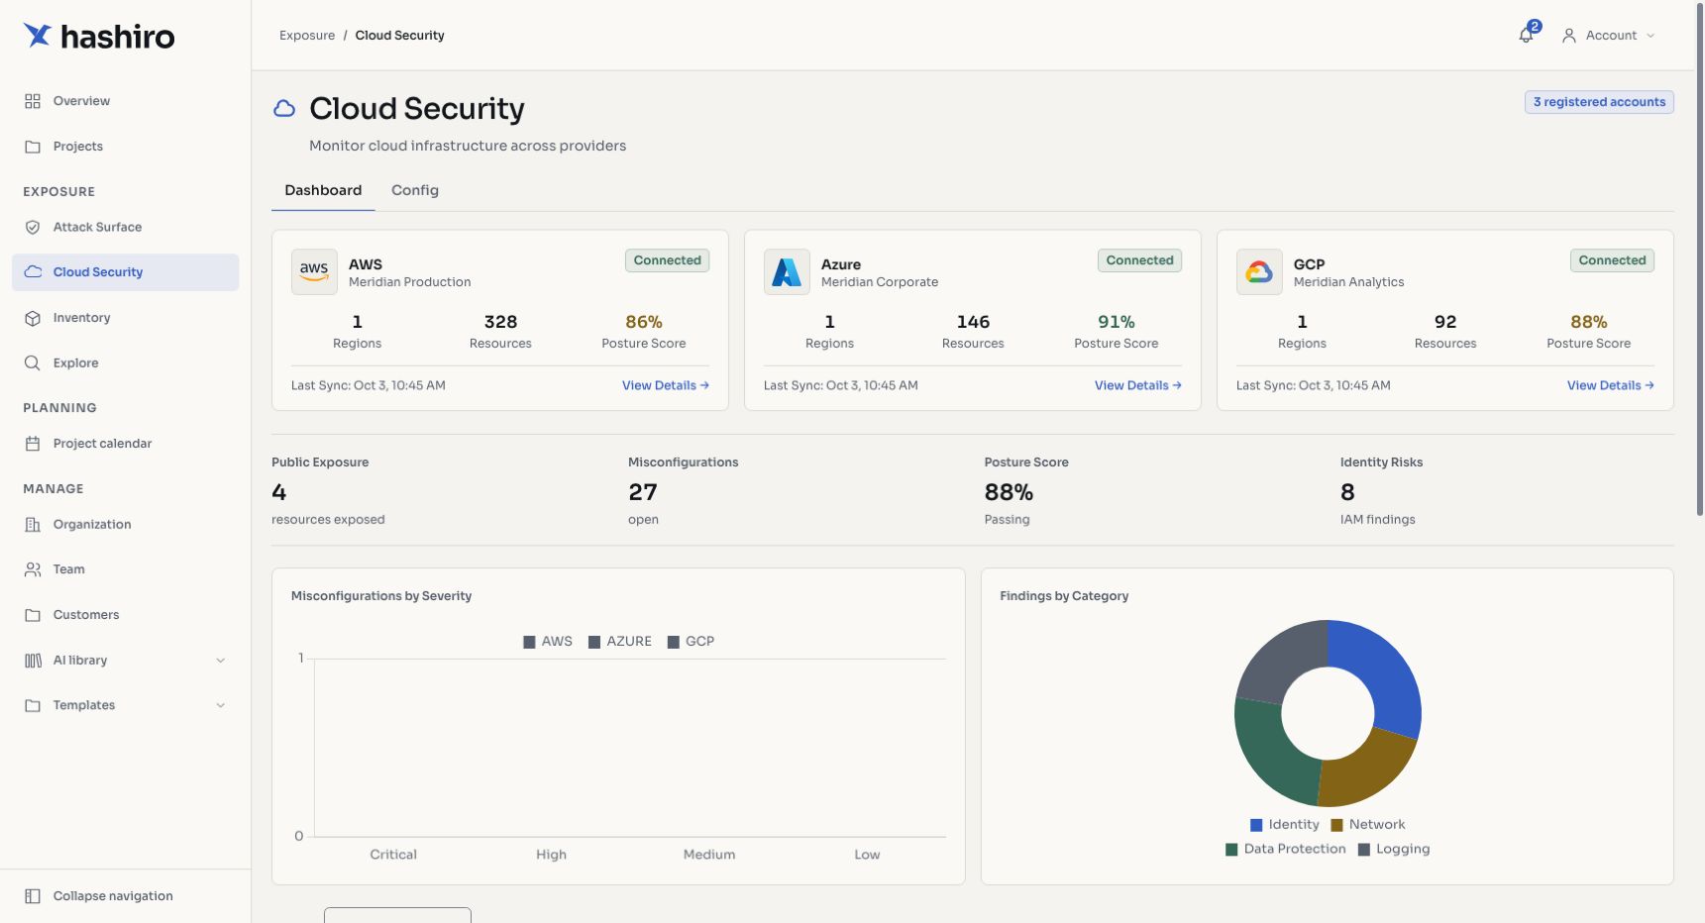The image size is (1705, 923).
Task: Expand the AI library submenu chevron
Action: 221,661
